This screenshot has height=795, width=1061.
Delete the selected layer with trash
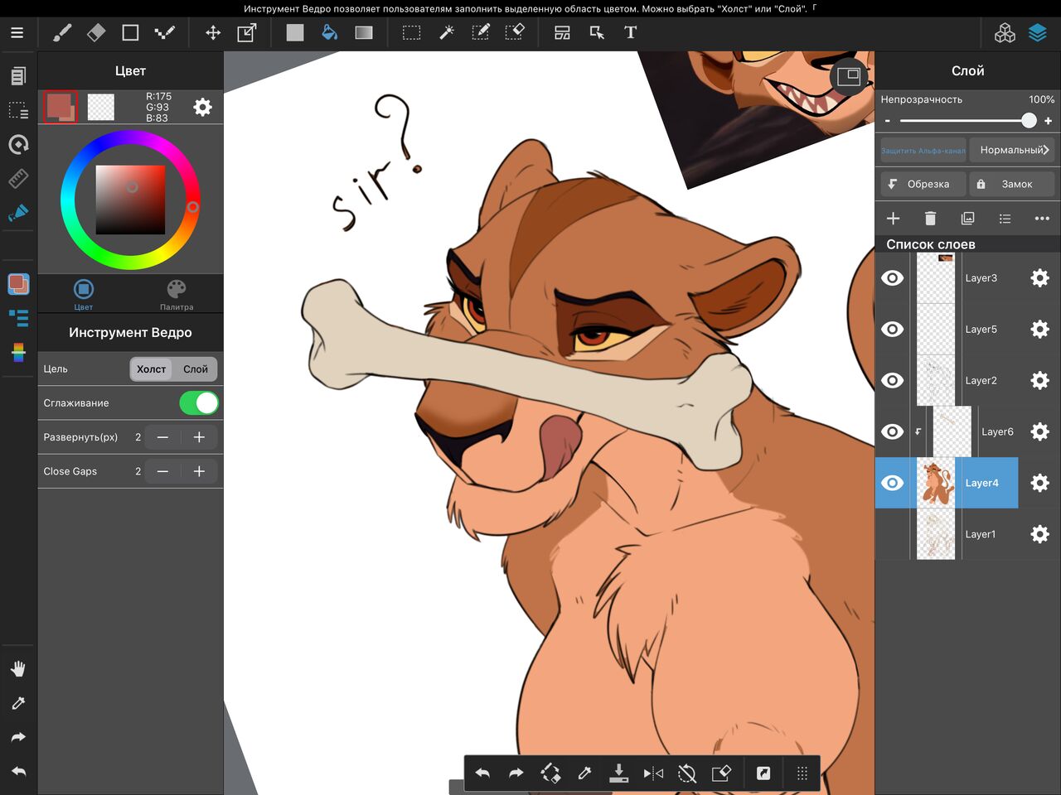[930, 219]
